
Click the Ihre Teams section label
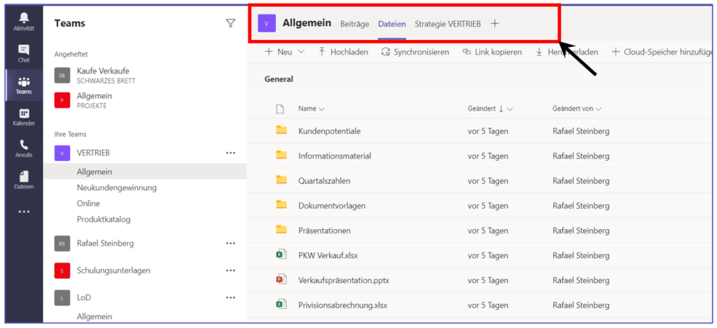pos(71,134)
